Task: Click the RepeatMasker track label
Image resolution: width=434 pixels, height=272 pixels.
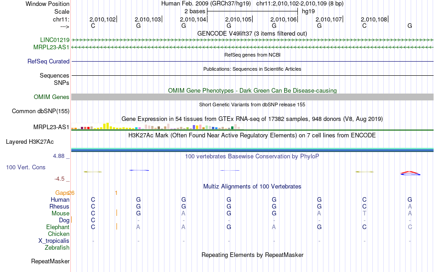Action: pos(50,261)
